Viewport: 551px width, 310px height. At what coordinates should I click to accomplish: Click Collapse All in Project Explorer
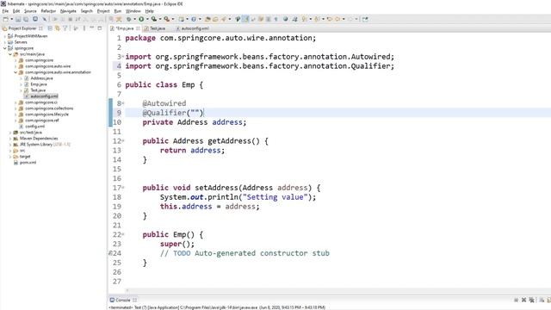(50, 28)
